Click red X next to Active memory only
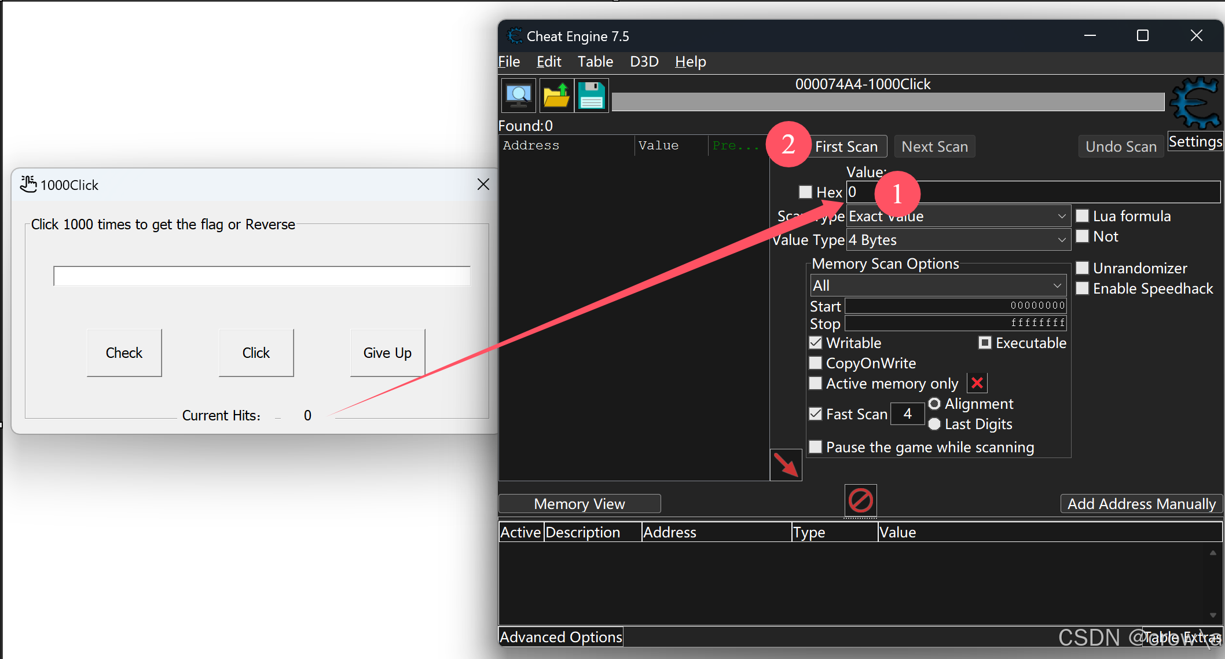The height and width of the screenshot is (659, 1225). click(977, 383)
